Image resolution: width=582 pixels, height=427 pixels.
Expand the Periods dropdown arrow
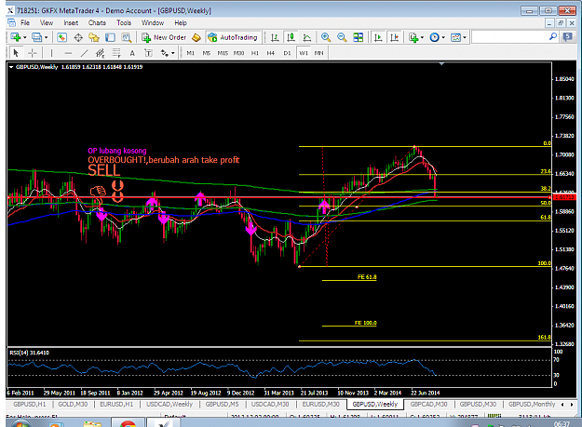(443, 37)
